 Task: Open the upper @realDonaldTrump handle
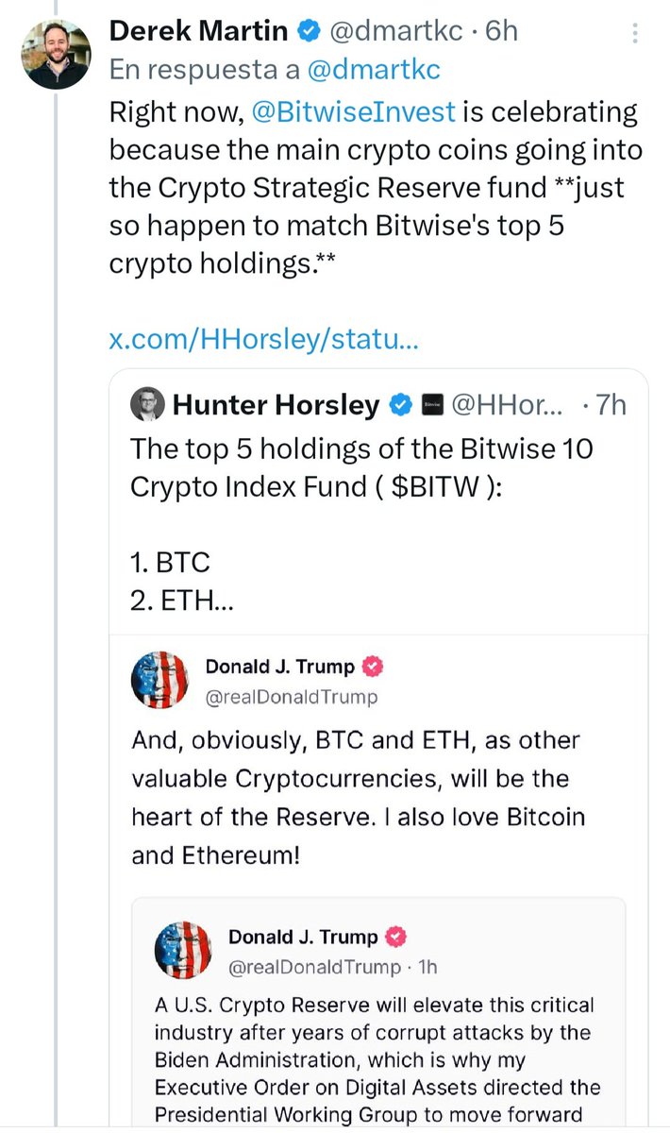tap(291, 697)
